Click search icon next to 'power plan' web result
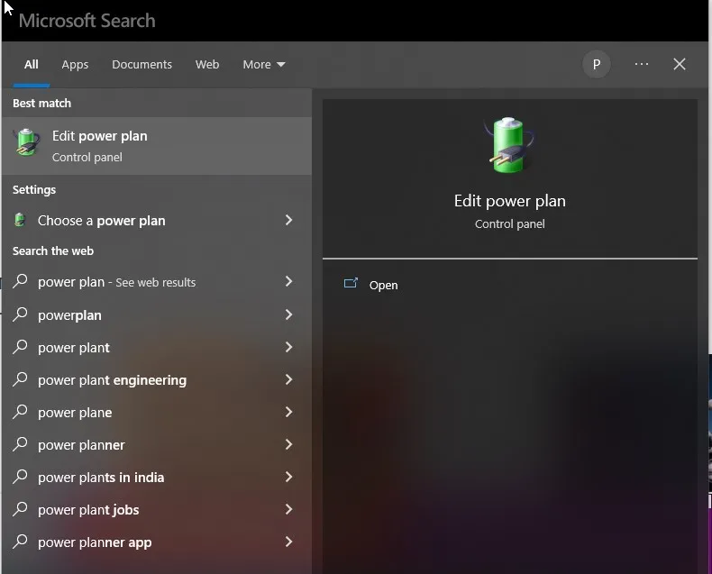712x574 pixels. click(20, 281)
